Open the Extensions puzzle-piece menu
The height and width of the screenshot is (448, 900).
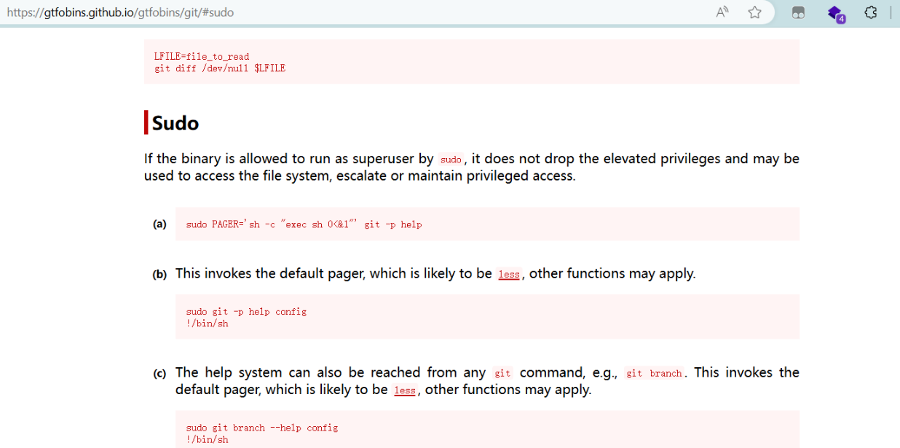click(871, 12)
